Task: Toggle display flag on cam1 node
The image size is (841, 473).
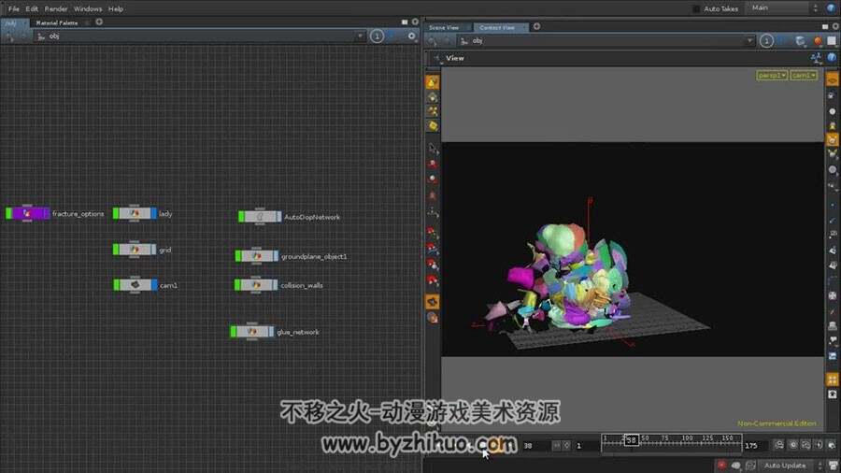Action: (x=154, y=285)
